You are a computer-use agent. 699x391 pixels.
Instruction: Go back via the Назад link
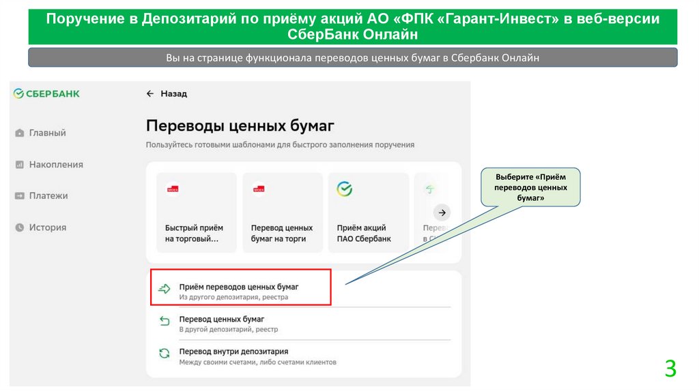click(x=174, y=94)
